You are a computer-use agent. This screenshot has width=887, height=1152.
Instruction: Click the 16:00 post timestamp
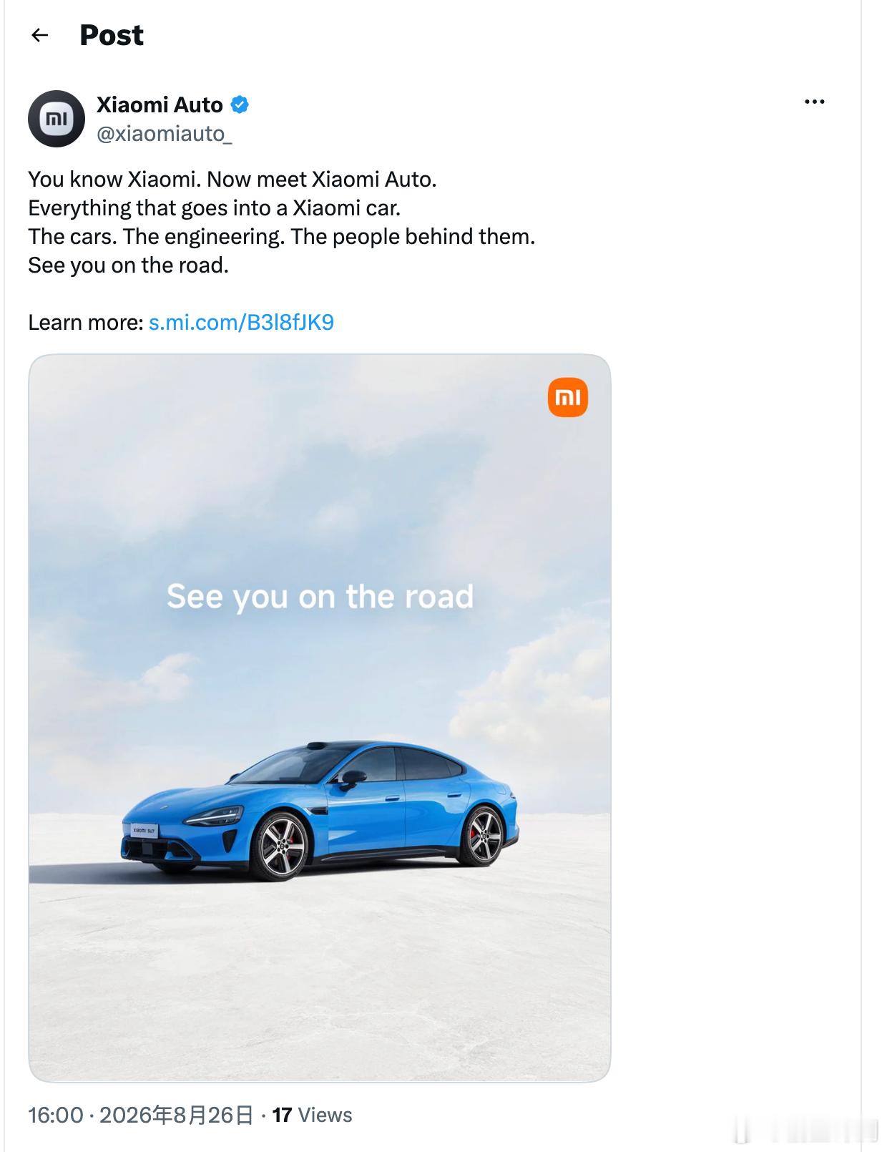(56, 1115)
